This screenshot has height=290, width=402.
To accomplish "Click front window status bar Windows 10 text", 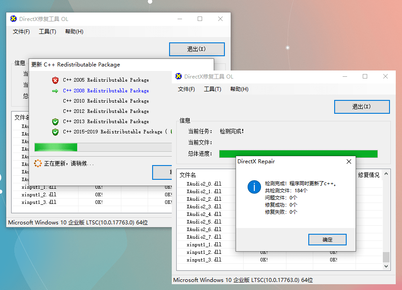I will (x=243, y=280).
